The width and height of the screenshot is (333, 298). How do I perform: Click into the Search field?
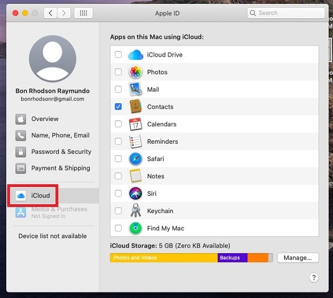[286, 13]
